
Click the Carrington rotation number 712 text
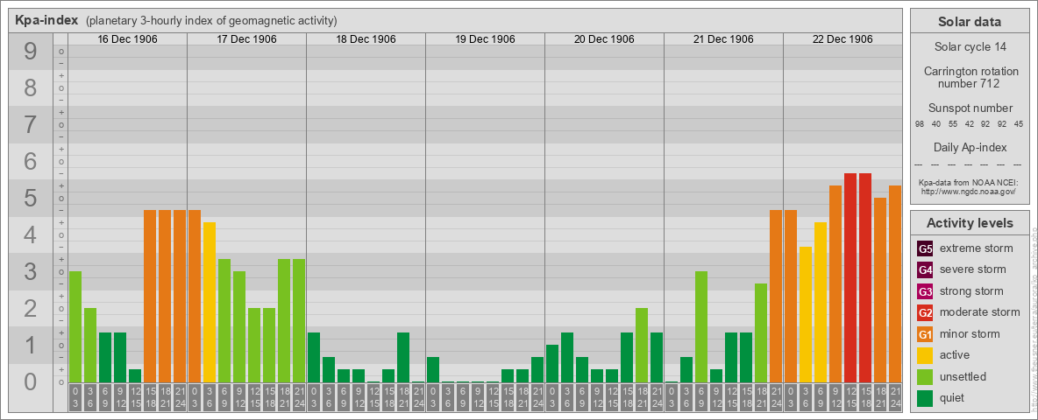pos(969,77)
